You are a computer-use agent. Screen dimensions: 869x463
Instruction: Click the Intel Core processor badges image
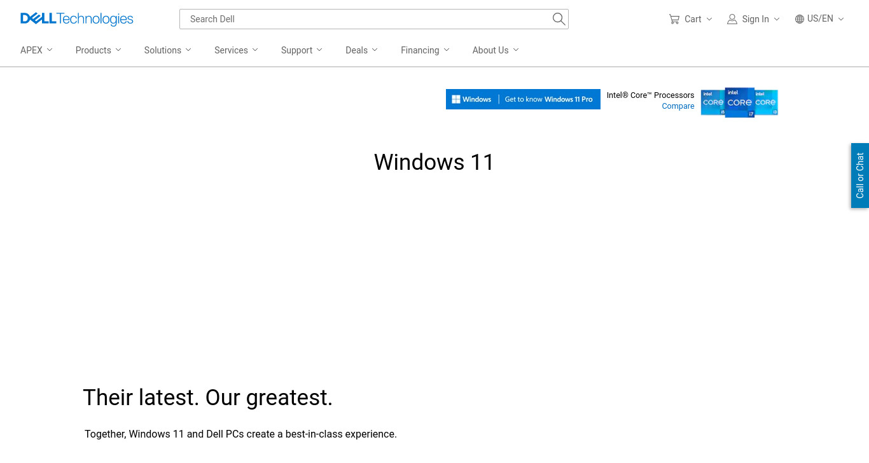point(739,102)
